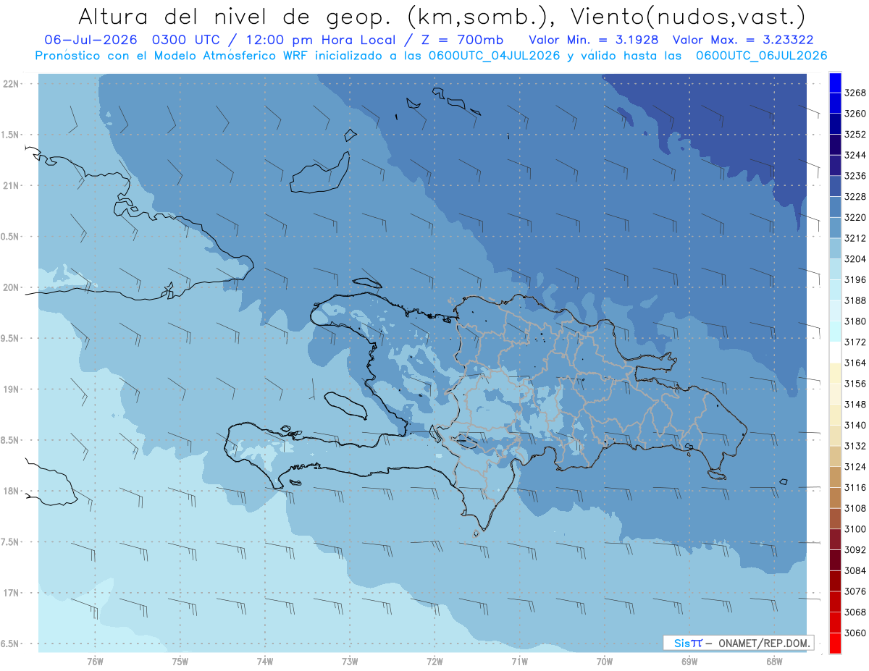Click the bright blue legend color above 3268
This screenshot has width=869, height=671.
pos(835,83)
